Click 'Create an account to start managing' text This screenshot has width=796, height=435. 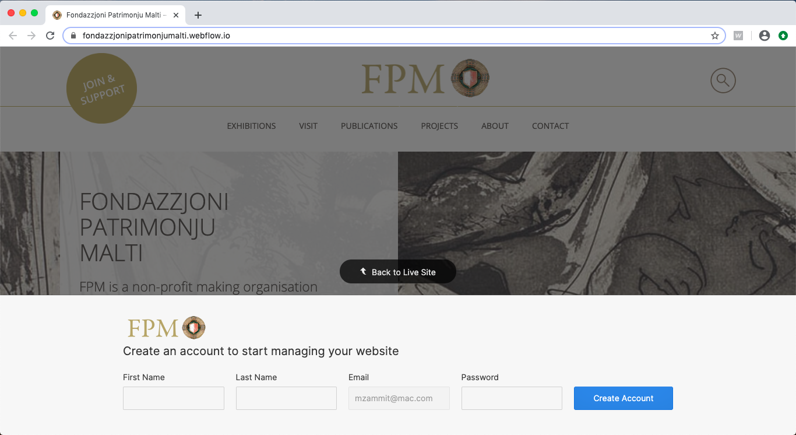coord(261,351)
